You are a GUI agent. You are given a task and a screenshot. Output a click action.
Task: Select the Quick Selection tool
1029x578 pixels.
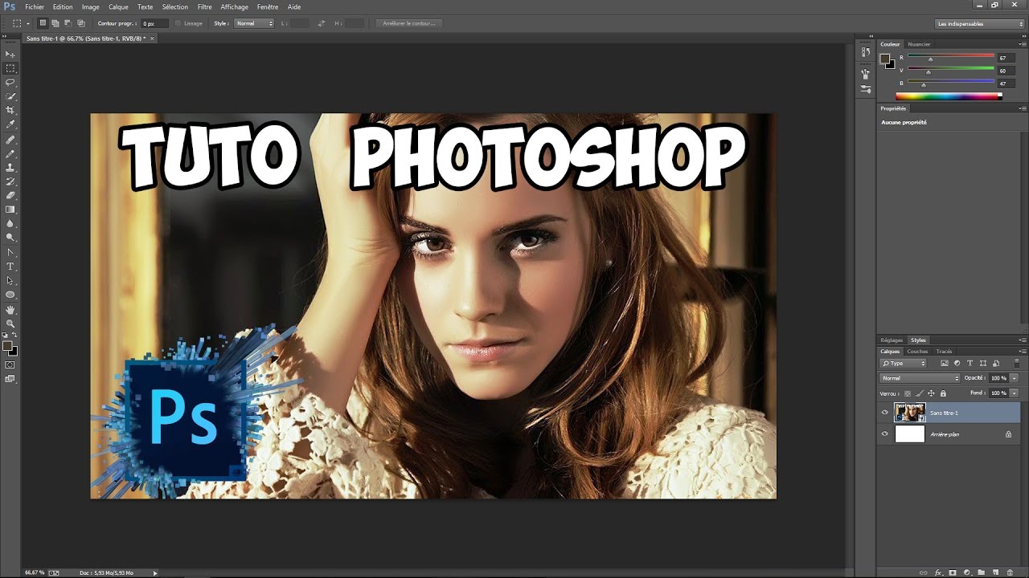[x=10, y=96]
